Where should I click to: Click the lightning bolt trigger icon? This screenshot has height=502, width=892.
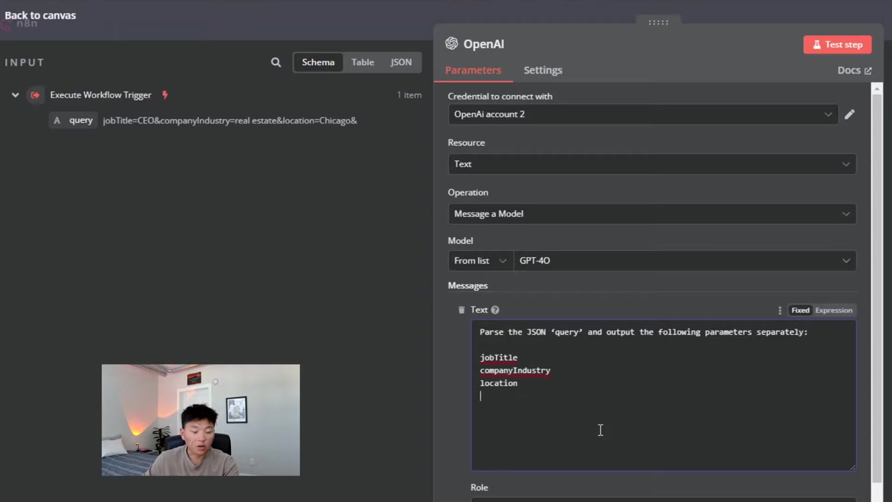[165, 95]
